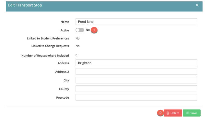Focus the Postcode input field

click(x=136, y=97)
